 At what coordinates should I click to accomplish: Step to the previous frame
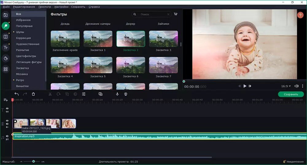point(240,86)
